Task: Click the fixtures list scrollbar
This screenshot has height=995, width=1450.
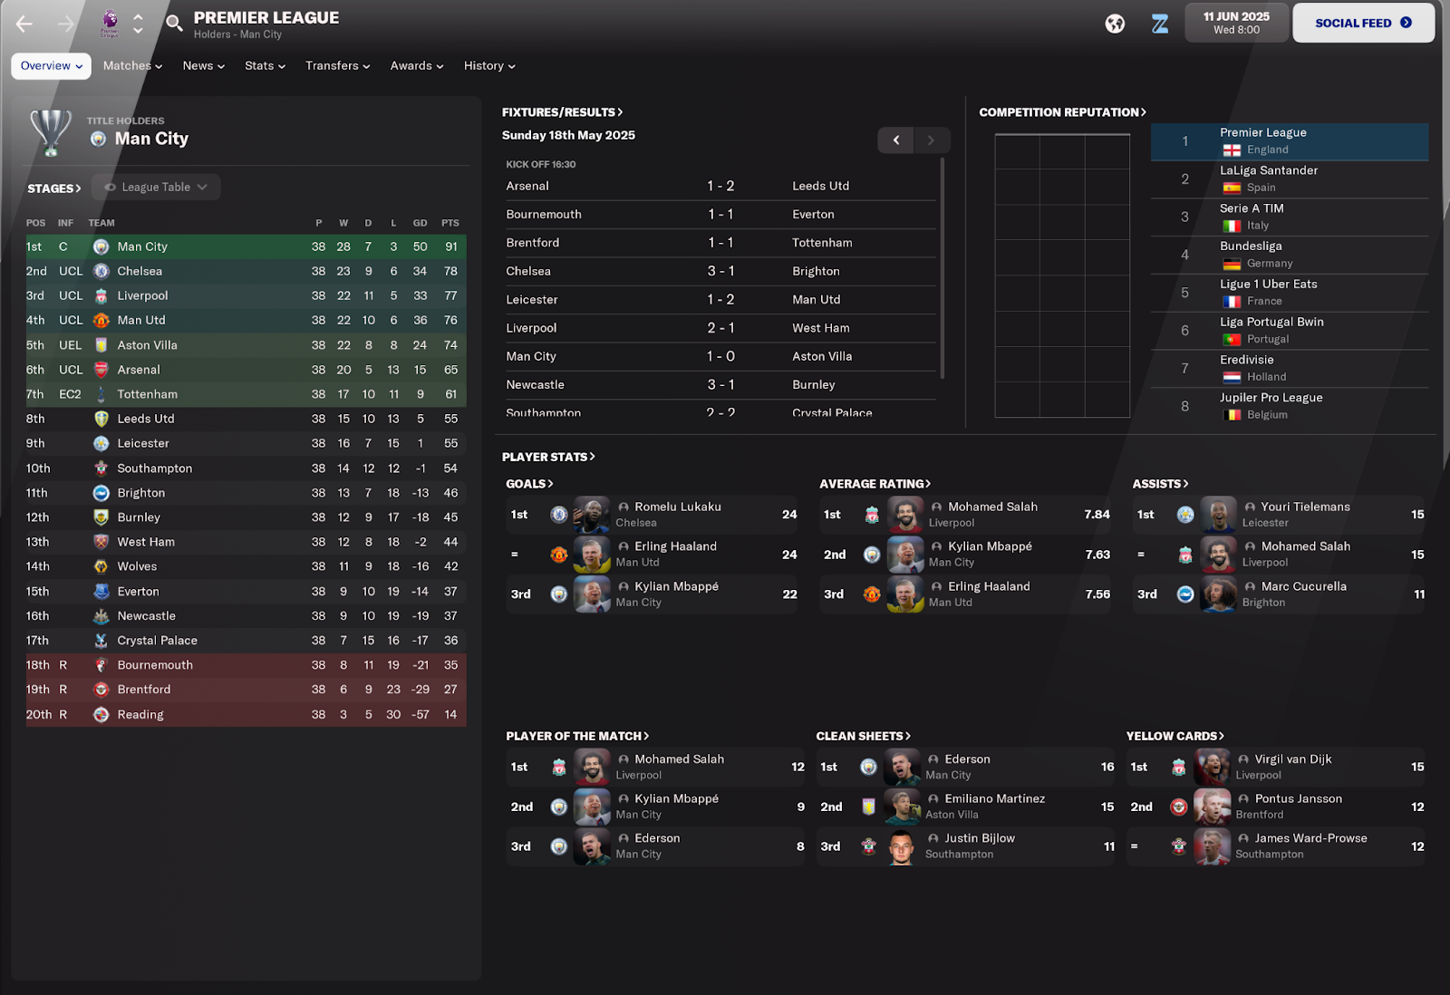Action: (942, 268)
